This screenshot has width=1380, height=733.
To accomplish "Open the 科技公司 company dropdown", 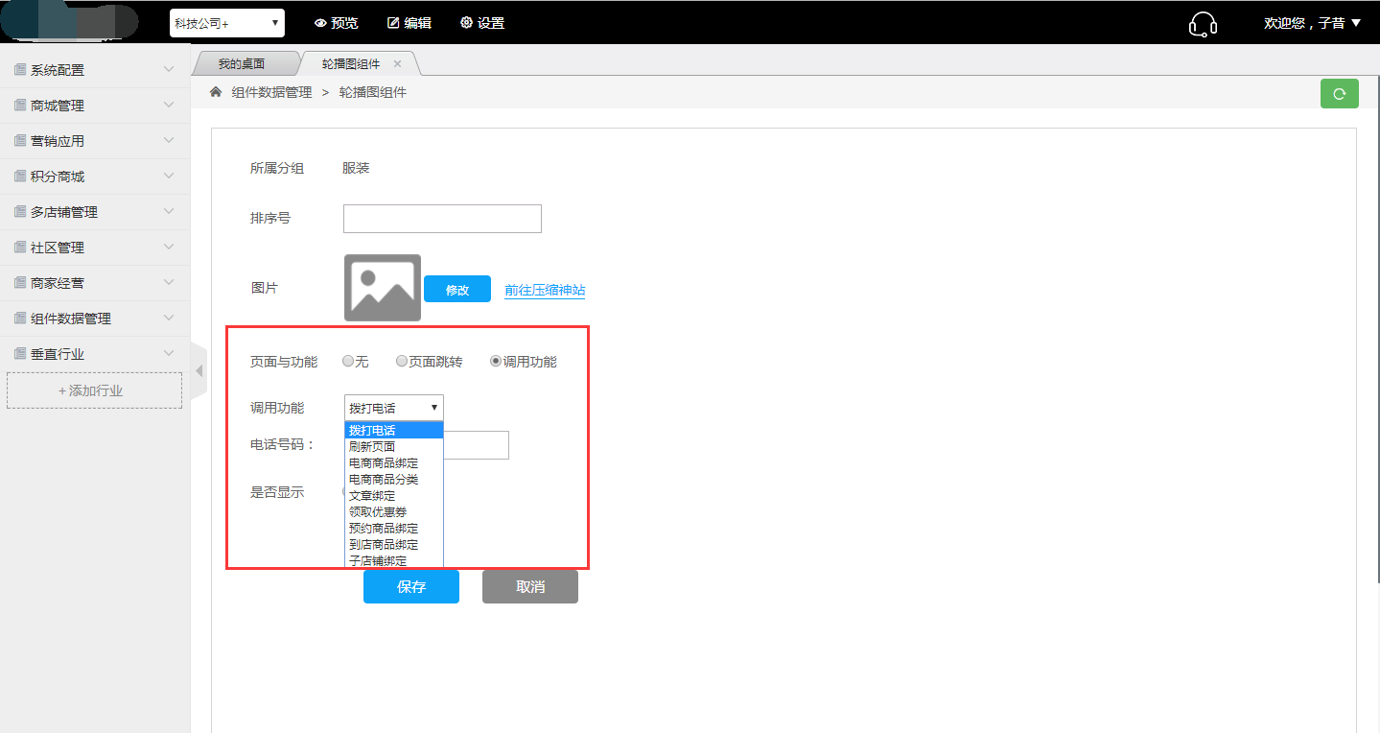I will pos(227,23).
